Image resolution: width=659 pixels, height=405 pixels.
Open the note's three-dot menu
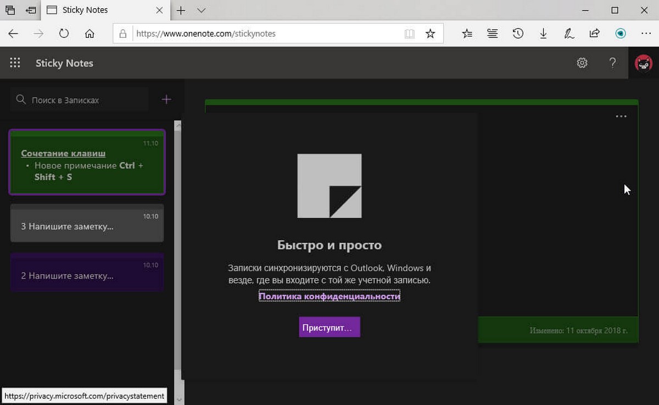621,116
